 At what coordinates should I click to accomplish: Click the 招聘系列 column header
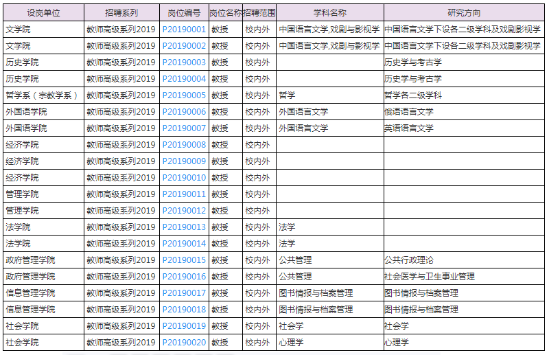[x=121, y=13]
